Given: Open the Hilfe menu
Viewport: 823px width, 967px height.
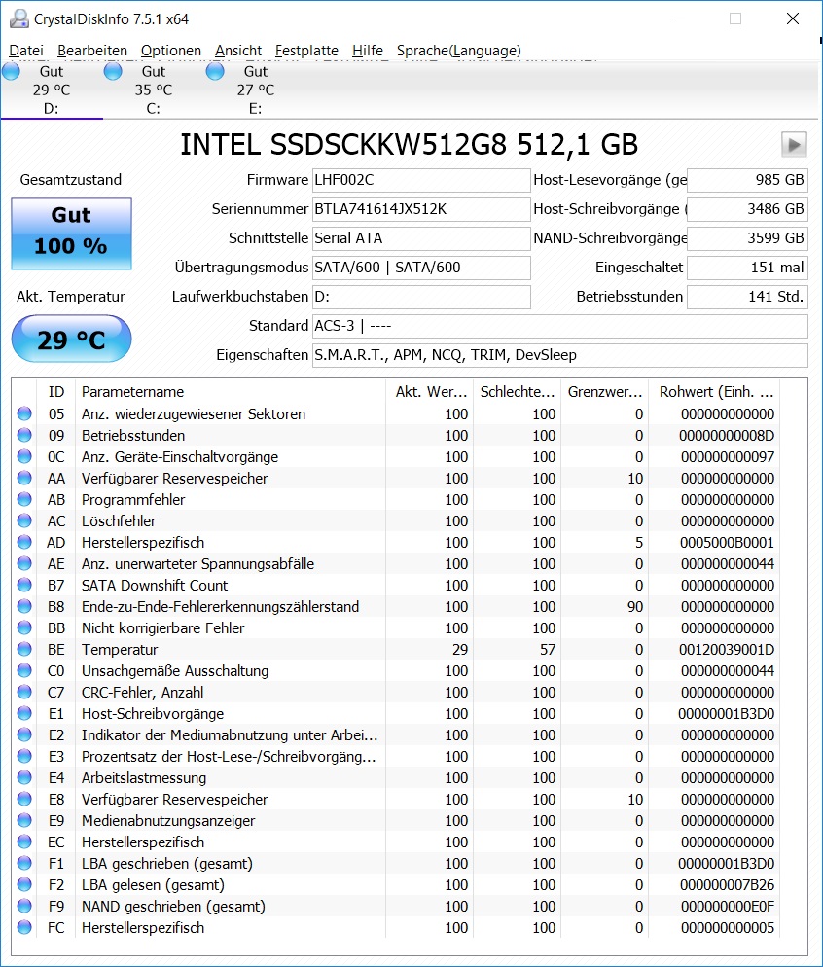Looking at the screenshot, I should 368,51.
